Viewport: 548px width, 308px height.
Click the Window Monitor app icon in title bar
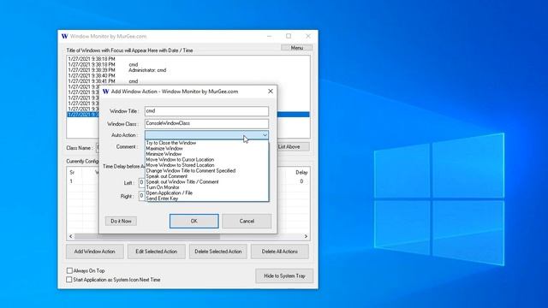coord(65,36)
